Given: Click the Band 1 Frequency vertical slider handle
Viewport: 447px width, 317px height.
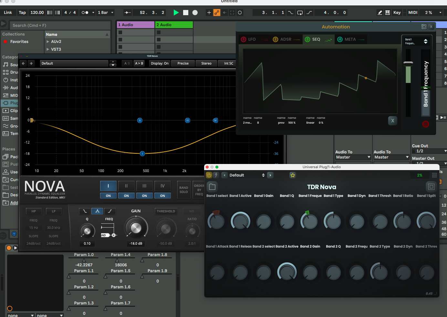Looking at the screenshot, I should click(x=408, y=63).
